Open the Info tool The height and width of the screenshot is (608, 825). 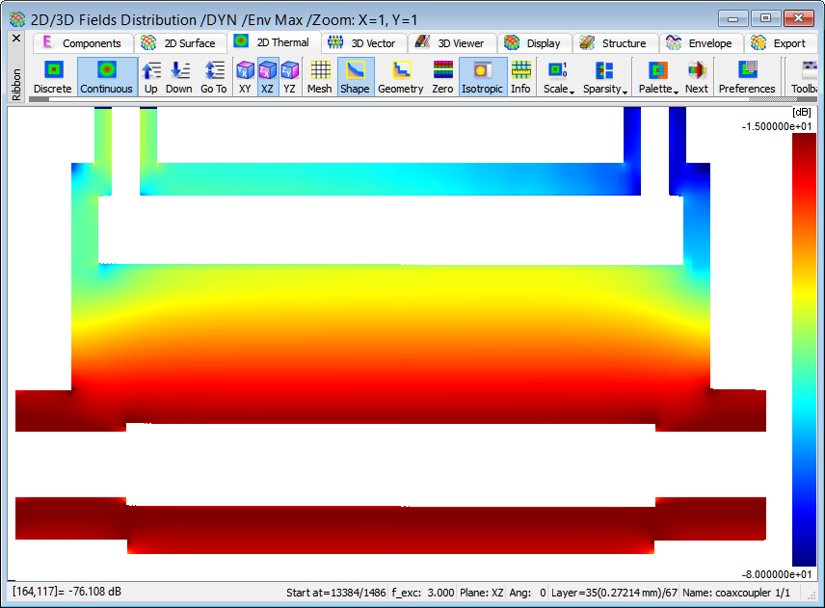(520, 77)
